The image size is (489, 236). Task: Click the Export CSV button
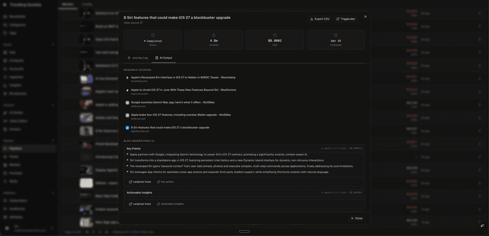(x=320, y=19)
